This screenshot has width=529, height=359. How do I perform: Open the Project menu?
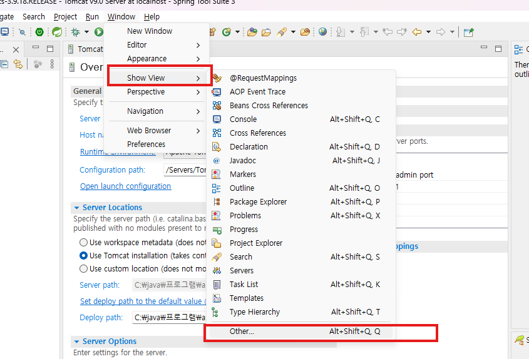[x=65, y=16]
